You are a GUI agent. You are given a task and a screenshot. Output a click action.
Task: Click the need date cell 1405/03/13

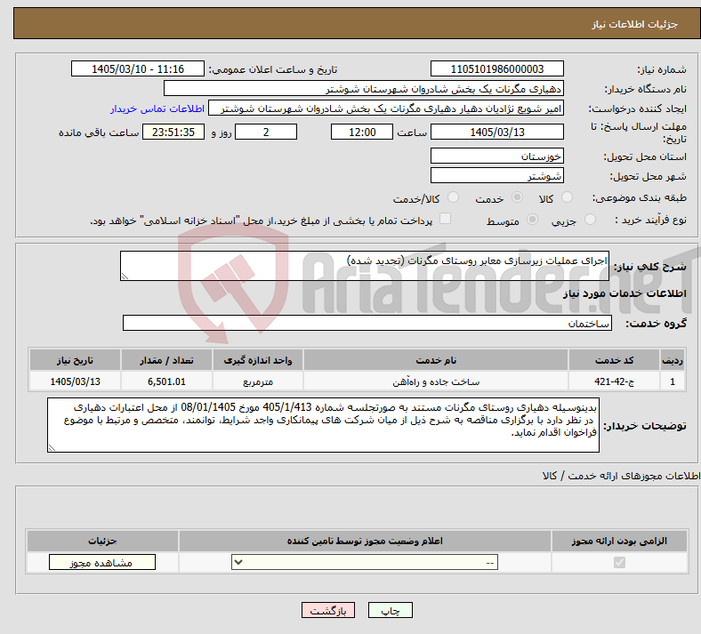point(75,381)
